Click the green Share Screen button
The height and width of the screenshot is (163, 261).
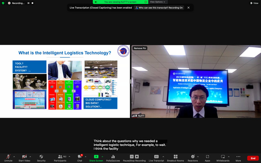pyautogui.click(x=96, y=157)
